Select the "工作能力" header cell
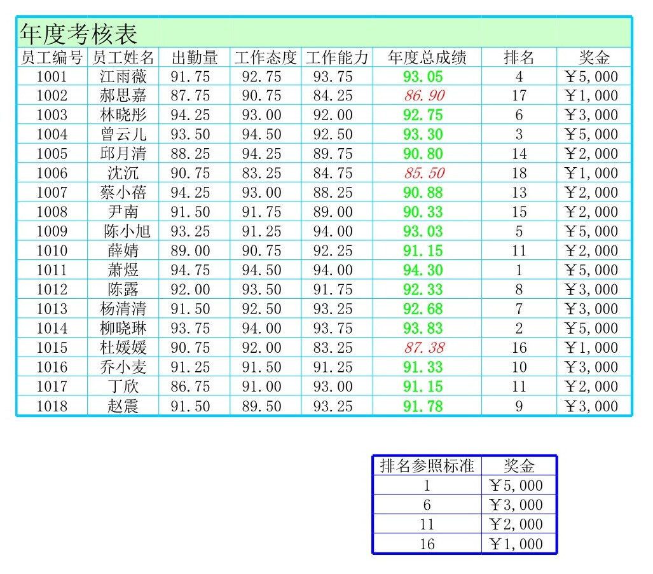This screenshot has width=653, height=574. (336, 58)
